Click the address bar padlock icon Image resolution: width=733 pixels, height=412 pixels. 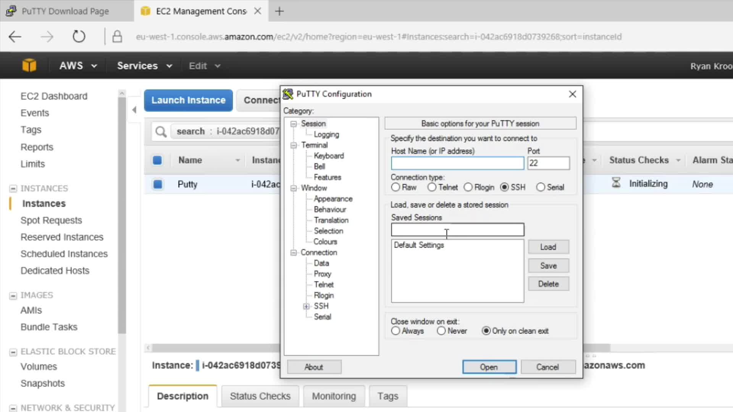[x=117, y=37]
